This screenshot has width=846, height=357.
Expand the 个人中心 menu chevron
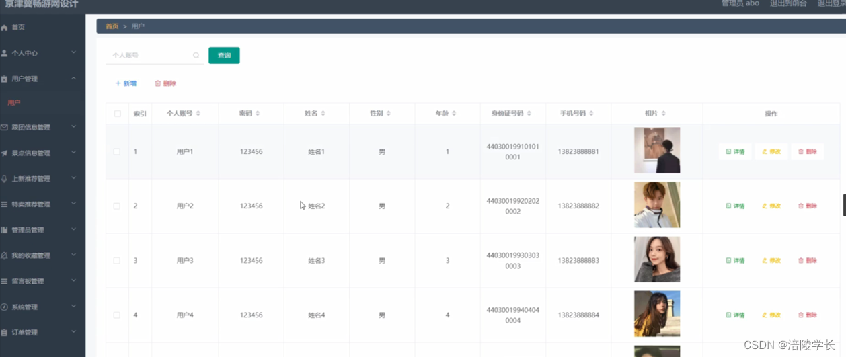coord(74,52)
